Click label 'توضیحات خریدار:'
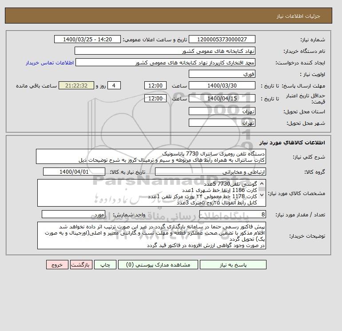The height and width of the screenshot is (331, 342). coord(307,236)
